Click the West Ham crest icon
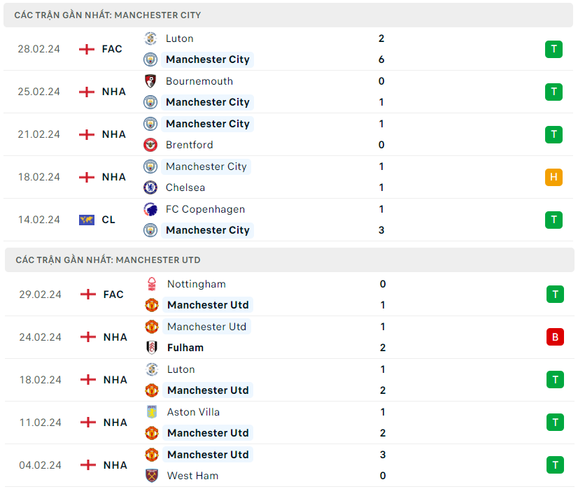The height and width of the screenshot is (496, 578). point(152,476)
